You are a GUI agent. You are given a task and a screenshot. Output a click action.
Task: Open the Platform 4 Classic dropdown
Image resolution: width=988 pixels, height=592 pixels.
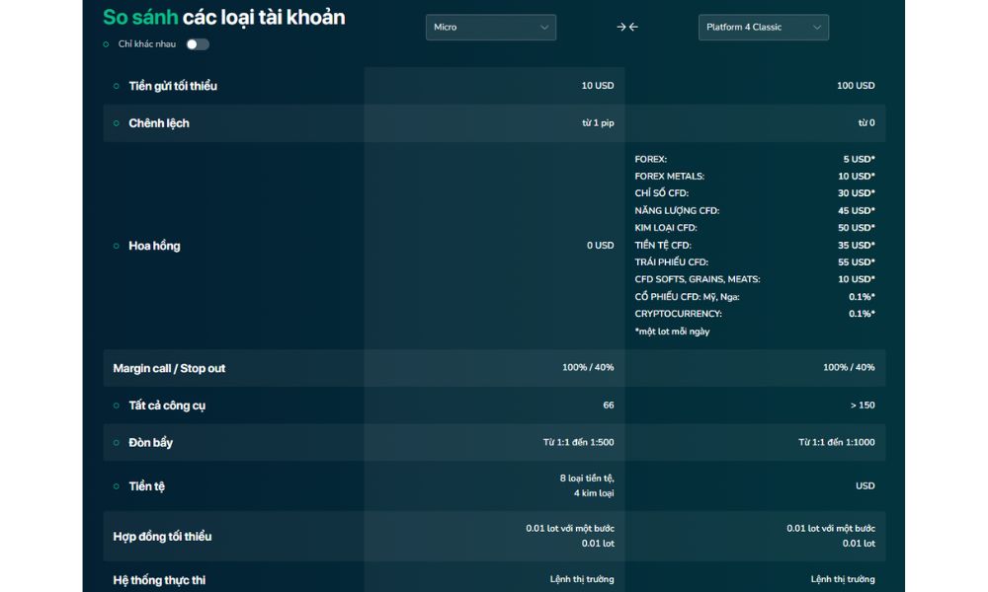click(x=763, y=28)
